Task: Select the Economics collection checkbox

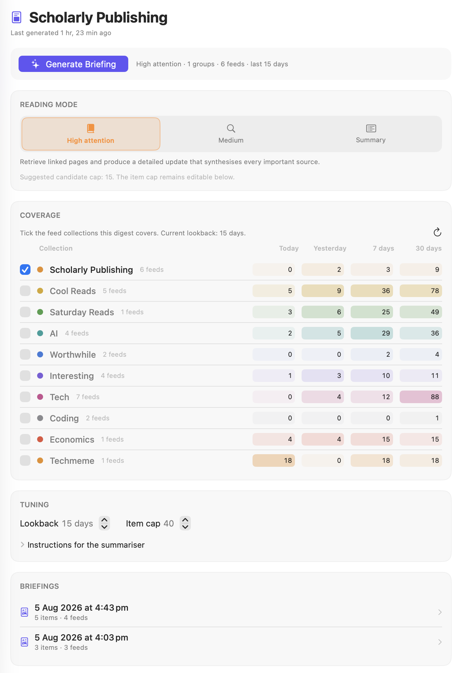Action: point(25,439)
